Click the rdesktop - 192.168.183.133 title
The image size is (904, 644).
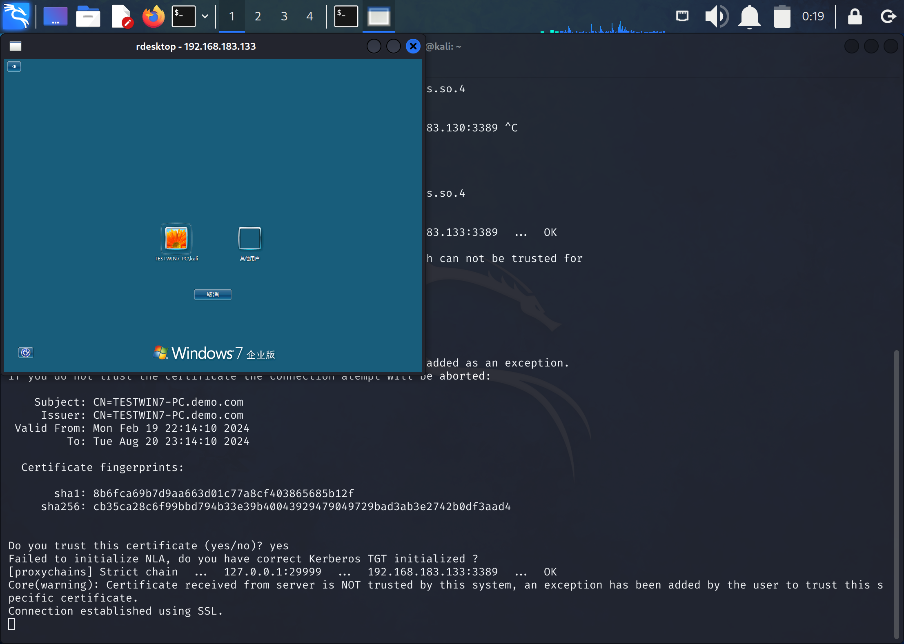tap(196, 46)
